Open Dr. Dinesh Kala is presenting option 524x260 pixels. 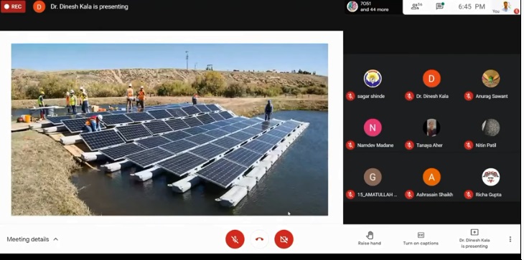click(474, 239)
